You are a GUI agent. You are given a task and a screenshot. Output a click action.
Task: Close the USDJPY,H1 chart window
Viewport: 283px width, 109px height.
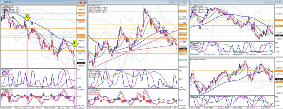(83, 2)
